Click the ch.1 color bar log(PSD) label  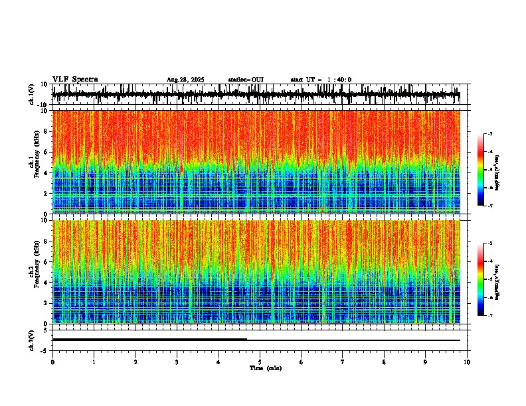tap(497, 173)
